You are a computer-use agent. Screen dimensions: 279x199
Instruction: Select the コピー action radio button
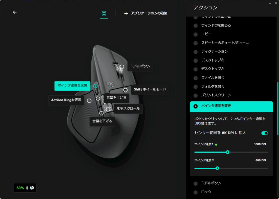(196, 34)
